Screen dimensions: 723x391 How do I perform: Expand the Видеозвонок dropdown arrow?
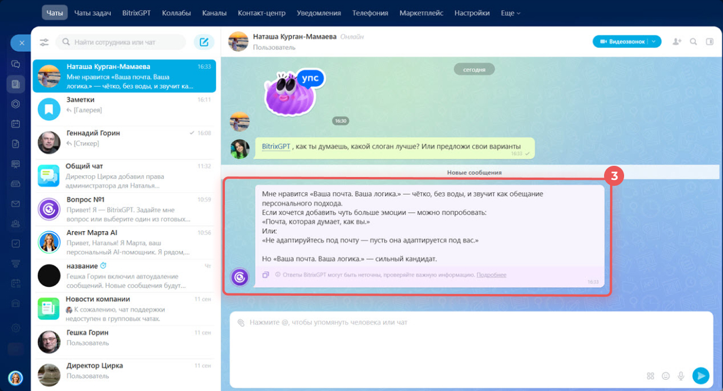654,42
